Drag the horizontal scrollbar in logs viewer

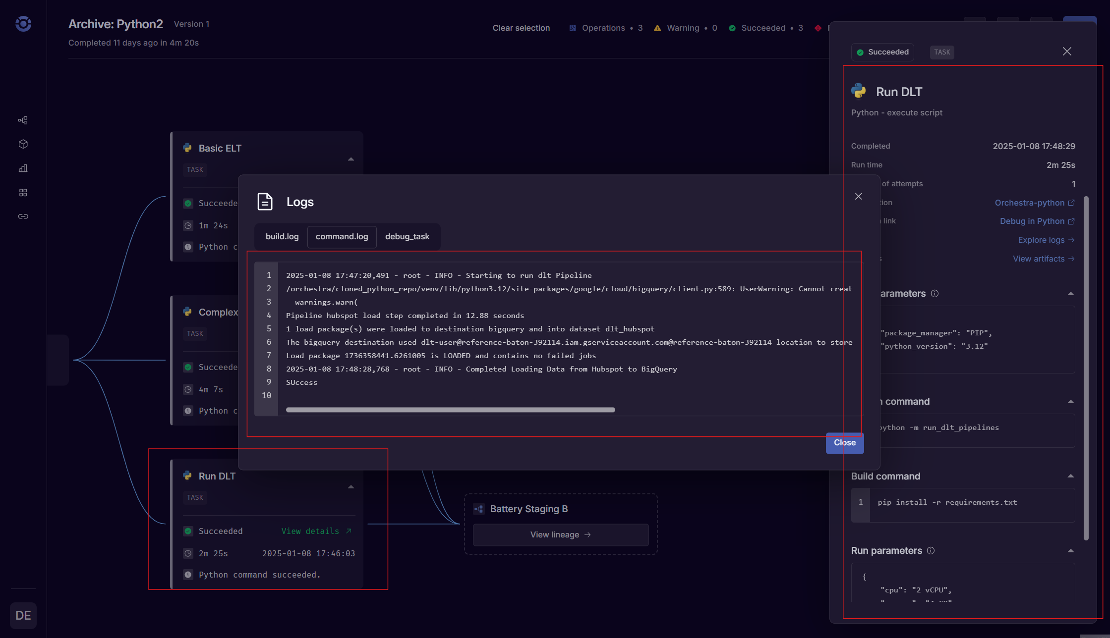coord(450,410)
